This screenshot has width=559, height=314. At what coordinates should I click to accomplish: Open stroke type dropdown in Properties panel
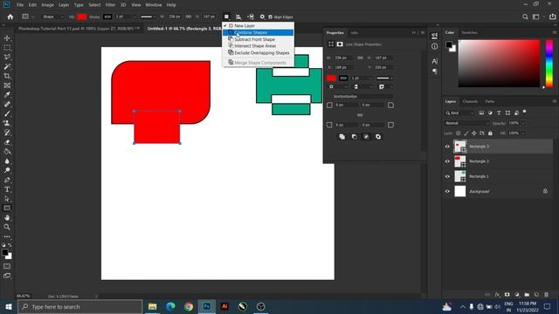tap(384, 78)
